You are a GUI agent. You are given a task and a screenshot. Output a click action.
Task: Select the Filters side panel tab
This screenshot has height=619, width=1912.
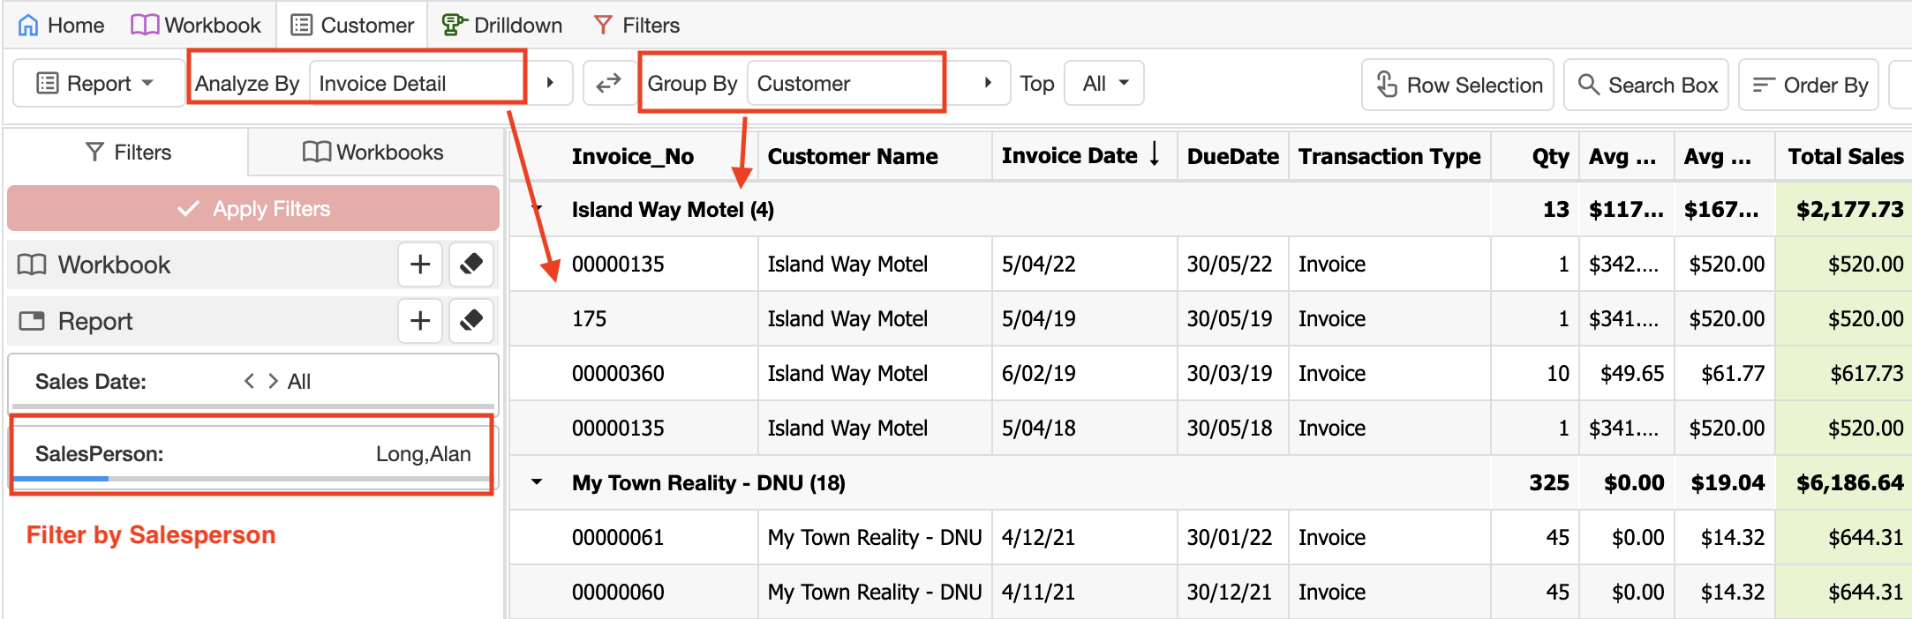(x=127, y=152)
